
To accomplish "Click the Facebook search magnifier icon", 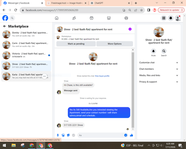I will click(12, 18).
